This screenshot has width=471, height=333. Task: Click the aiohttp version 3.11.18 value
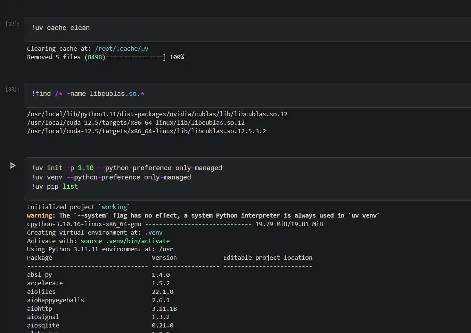(164, 309)
